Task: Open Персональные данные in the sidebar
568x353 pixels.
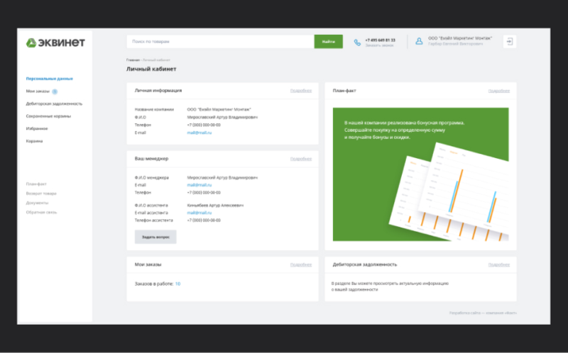Action: pyautogui.click(x=49, y=79)
